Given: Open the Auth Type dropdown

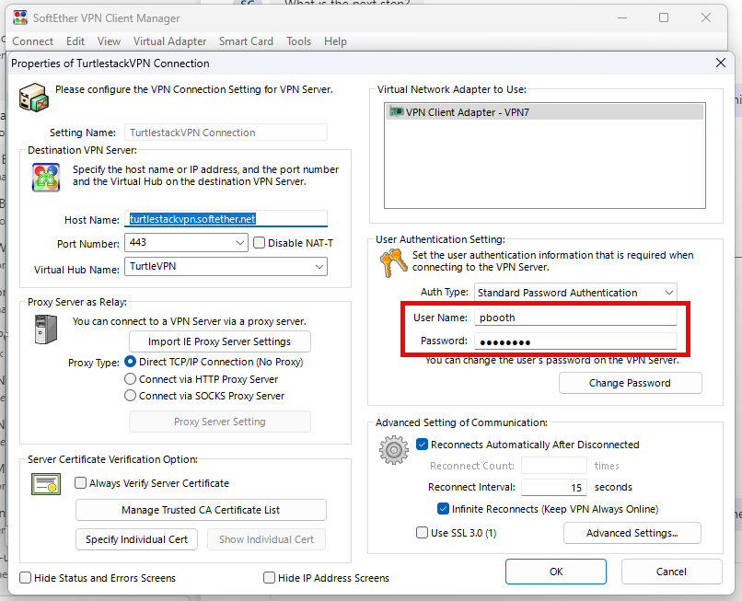Looking at the screenshot, I should point(669,293).
